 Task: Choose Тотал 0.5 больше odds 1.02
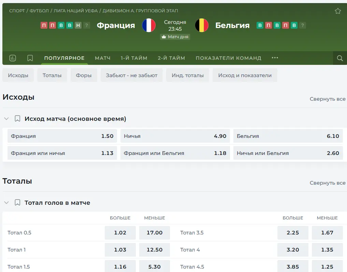click(120, 233)
